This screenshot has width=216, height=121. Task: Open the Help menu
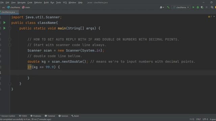click(80, 2)
